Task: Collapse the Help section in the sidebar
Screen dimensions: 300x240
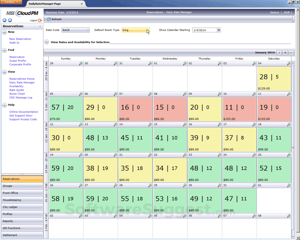Action: coord(4,105)
